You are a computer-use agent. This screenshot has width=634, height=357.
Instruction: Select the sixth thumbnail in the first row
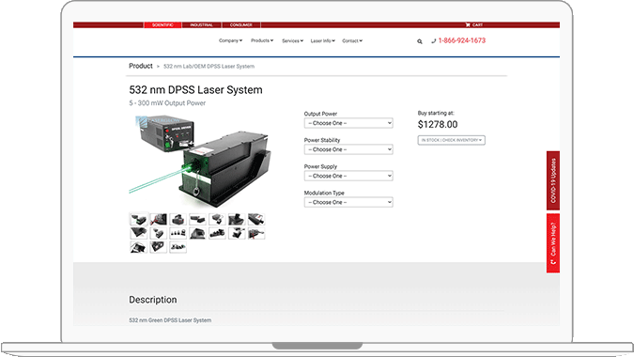pos(237,219)
